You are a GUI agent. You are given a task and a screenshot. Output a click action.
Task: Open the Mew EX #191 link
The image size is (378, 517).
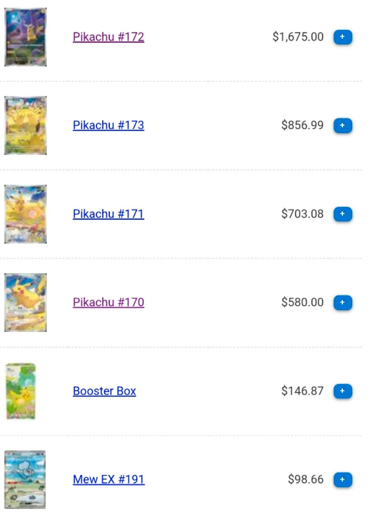[109, 480]
